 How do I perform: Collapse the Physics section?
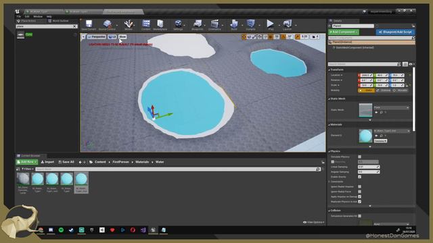(329, 151)
